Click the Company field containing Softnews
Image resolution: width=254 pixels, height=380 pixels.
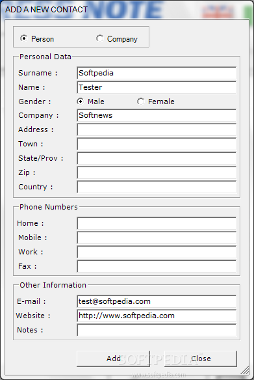[x=157, y=115]
